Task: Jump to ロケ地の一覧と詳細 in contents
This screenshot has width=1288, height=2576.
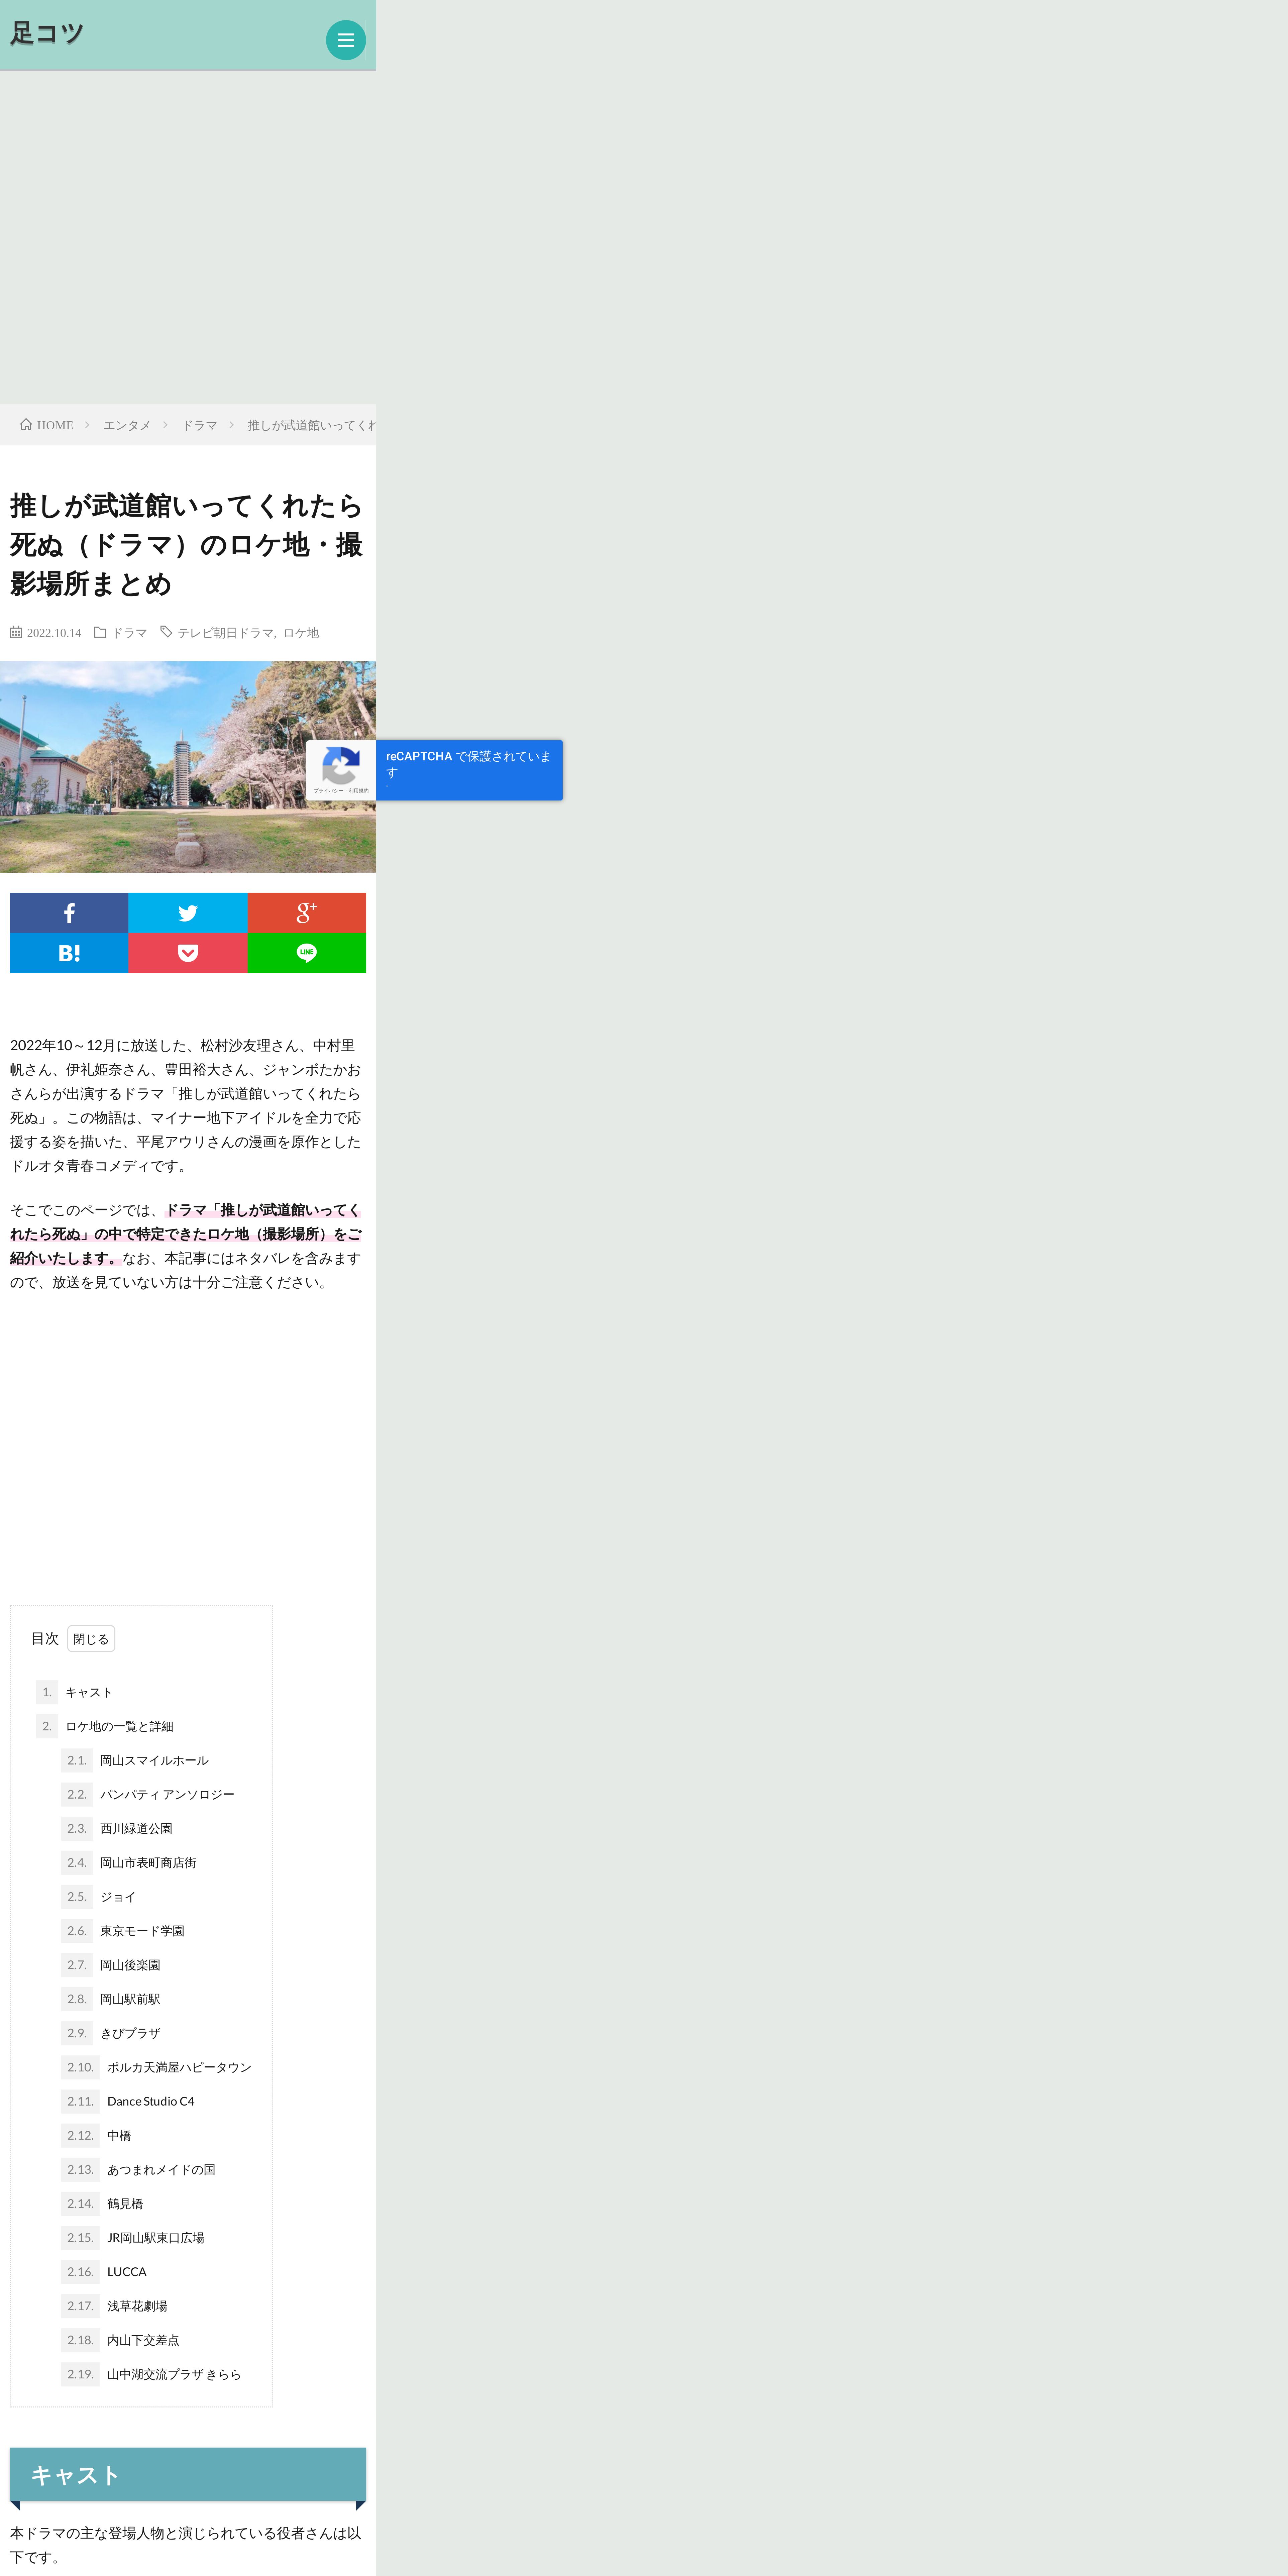Action: pyautogui.click(x=119, y=1726)
